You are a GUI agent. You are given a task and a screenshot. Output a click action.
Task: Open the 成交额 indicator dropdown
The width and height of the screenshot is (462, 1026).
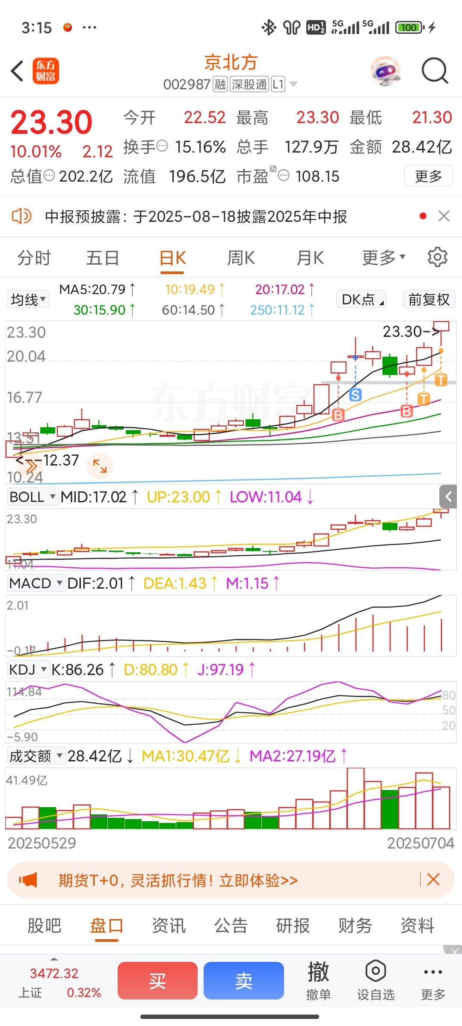coord(36,756)
